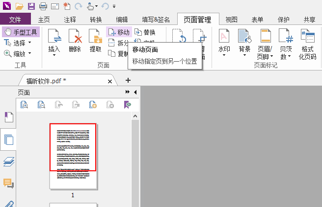Expand the pages panel with double arrow

128,92
